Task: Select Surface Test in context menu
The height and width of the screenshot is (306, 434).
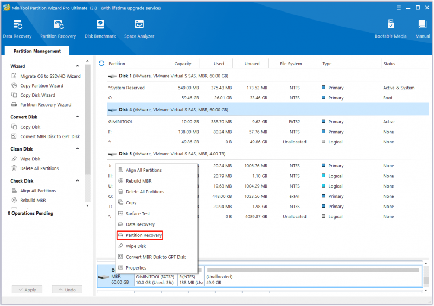Action: click(x=157, y=214)
